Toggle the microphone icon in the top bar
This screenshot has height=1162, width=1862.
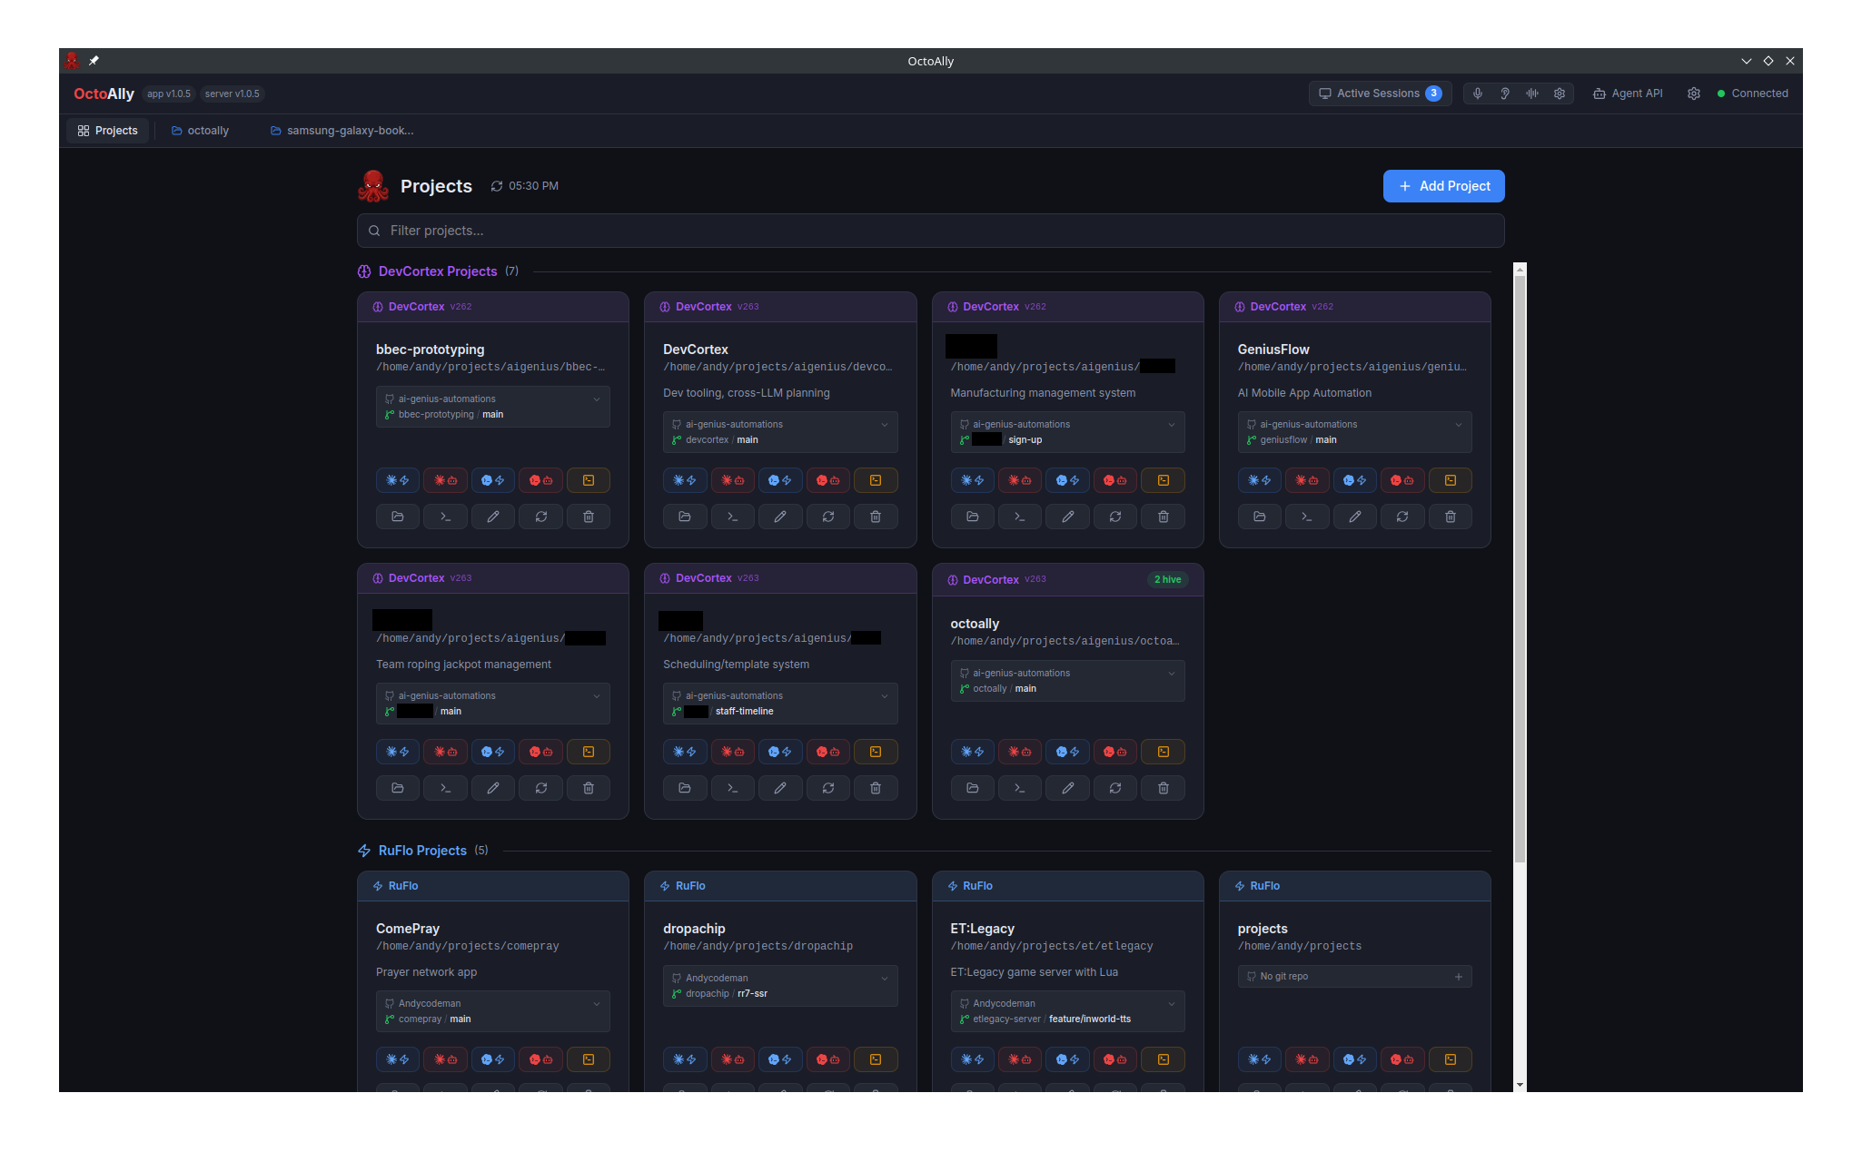coord(1477,93)
